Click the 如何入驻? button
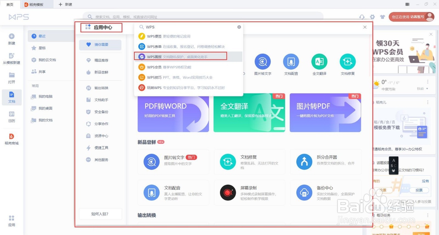Viewport: 439px width, 235px height. coord(100,214)
